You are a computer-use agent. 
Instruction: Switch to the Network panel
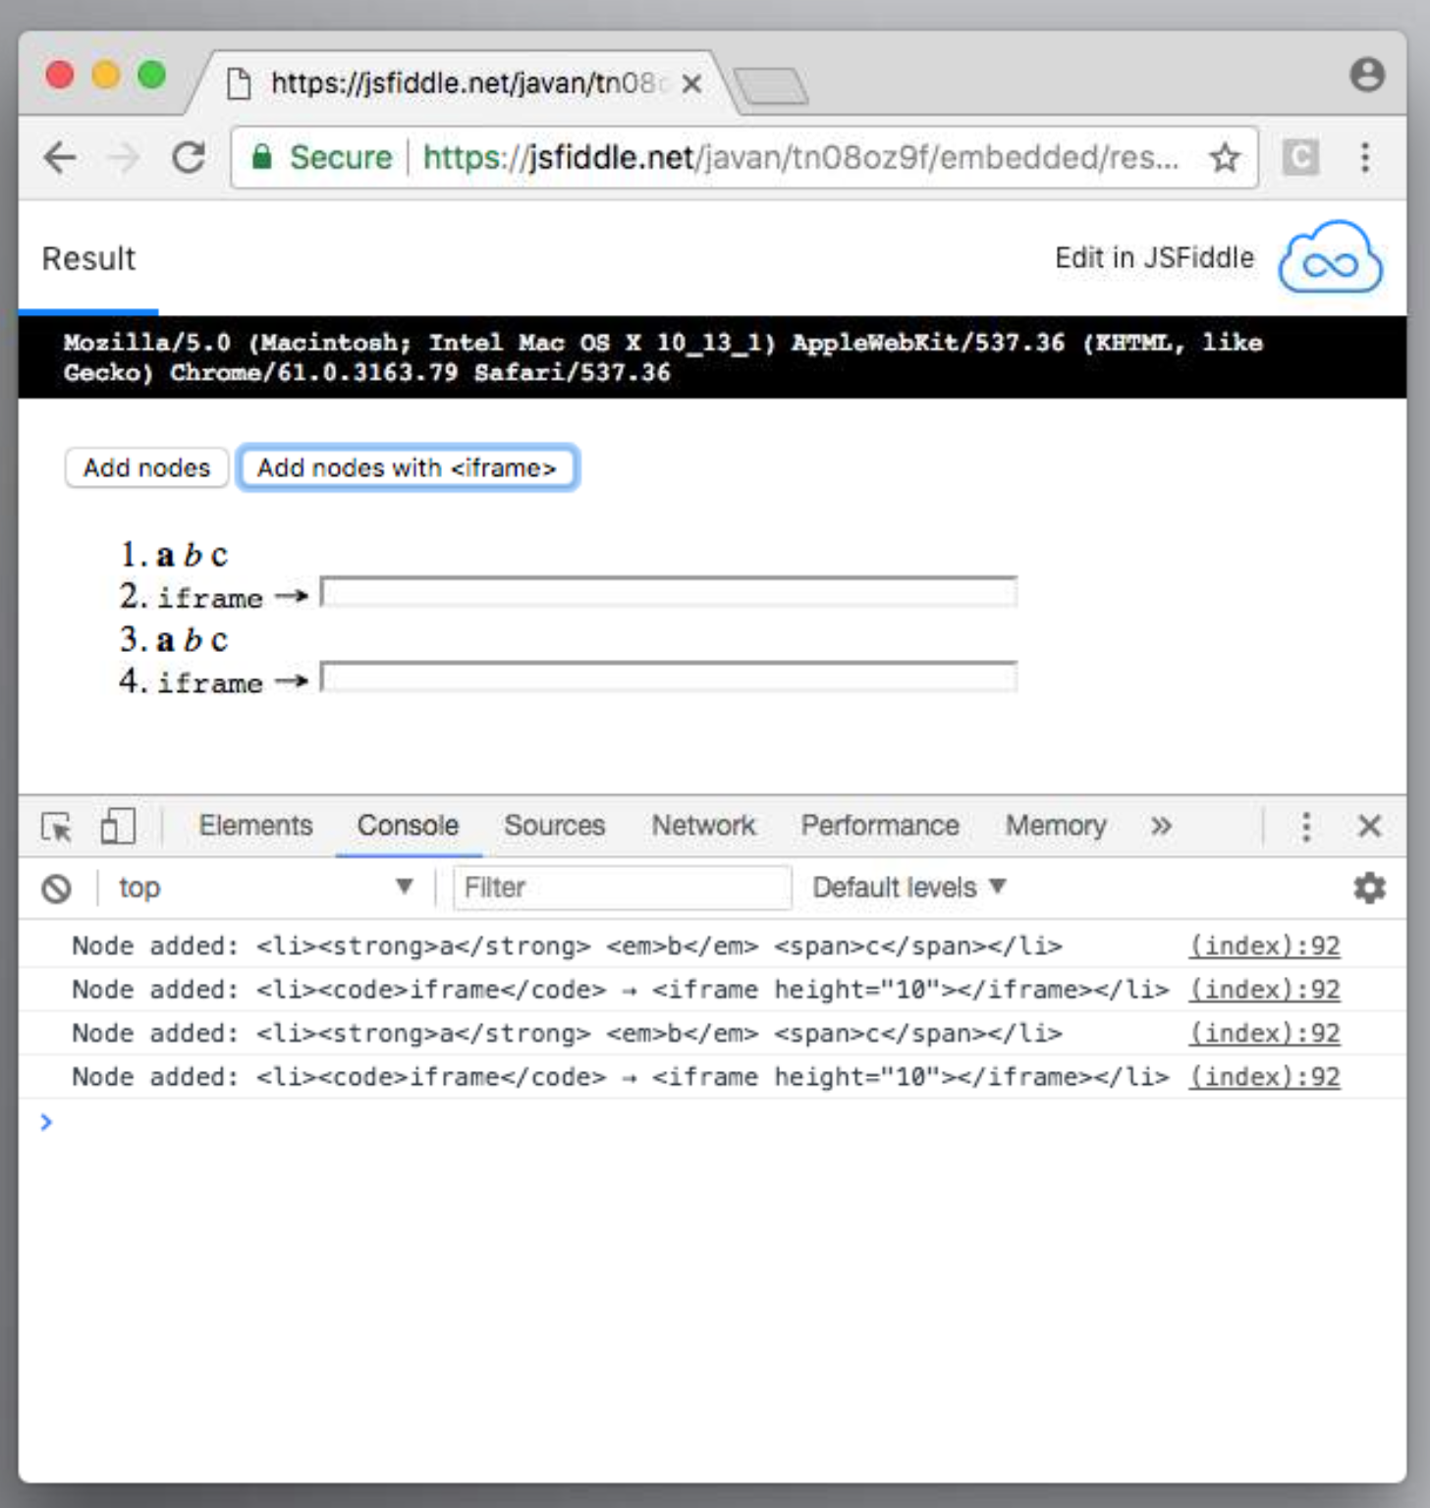pos(703,826)
